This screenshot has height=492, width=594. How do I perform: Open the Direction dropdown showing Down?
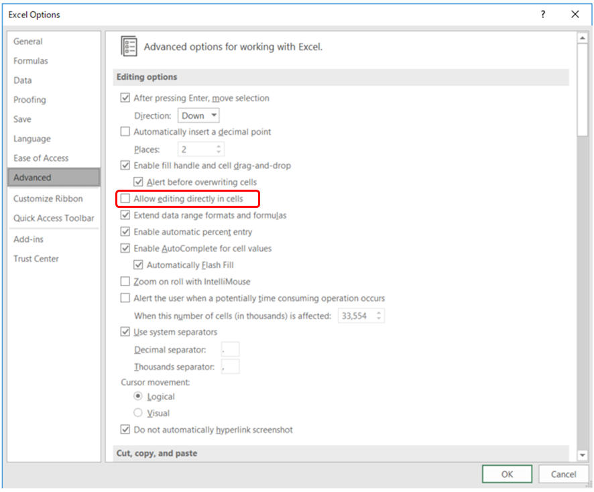coord(198,115)
